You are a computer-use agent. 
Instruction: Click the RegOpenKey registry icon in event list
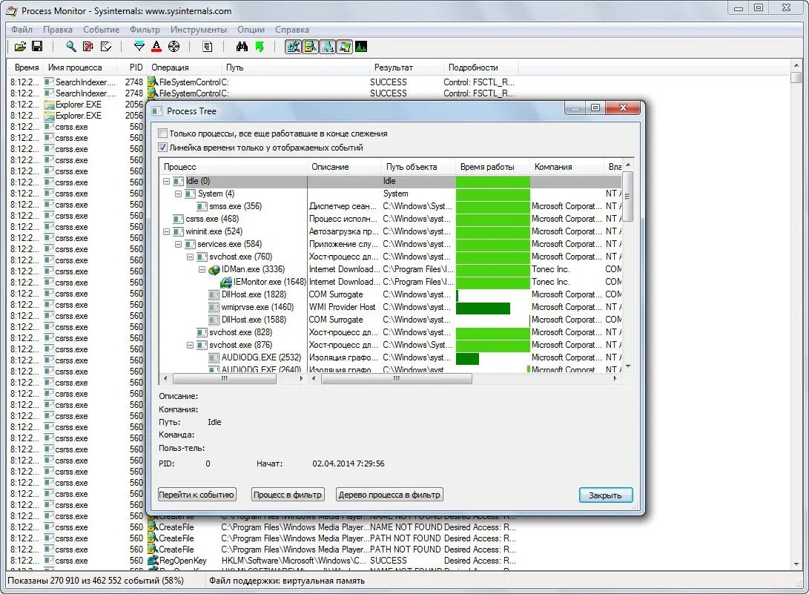tap(153, 561)
